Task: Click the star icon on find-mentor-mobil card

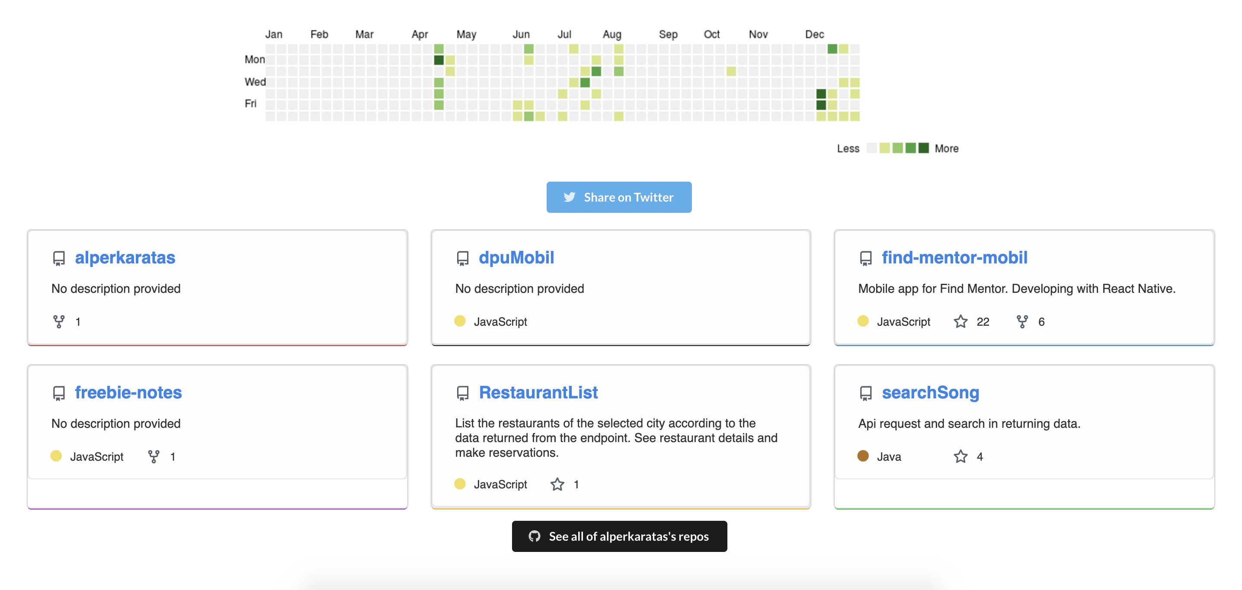Action: coord(961,321)
